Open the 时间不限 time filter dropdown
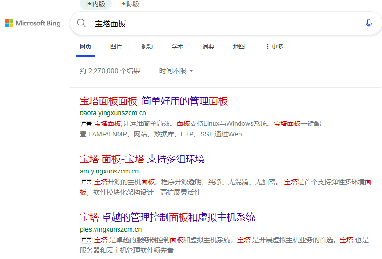The image size is (382, 259). [176, 71]
